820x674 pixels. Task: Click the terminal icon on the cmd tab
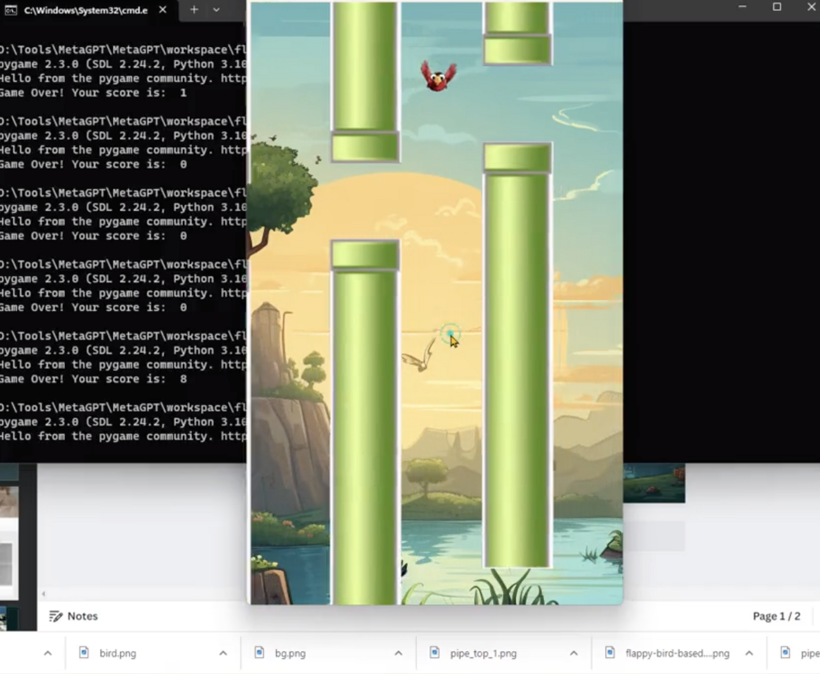pos(11,10)
